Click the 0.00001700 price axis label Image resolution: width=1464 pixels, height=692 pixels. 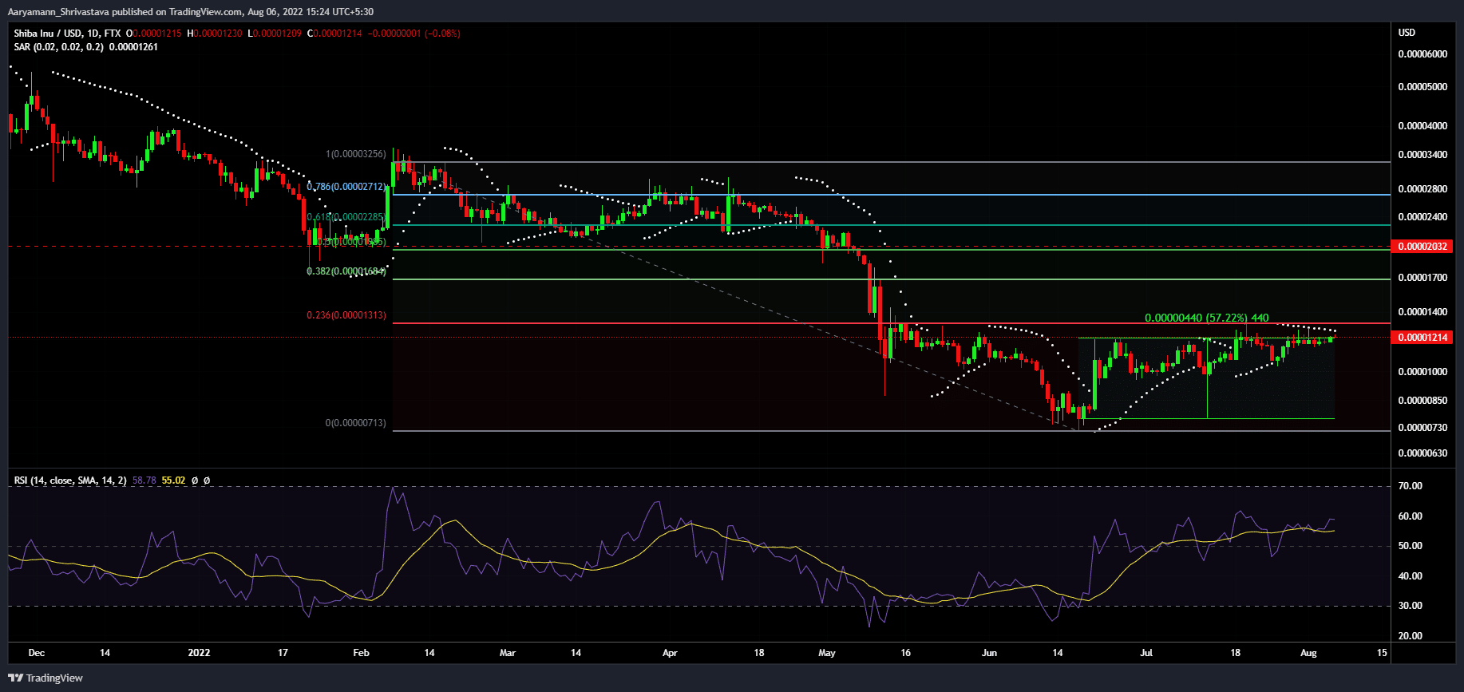coord(1422,278)
